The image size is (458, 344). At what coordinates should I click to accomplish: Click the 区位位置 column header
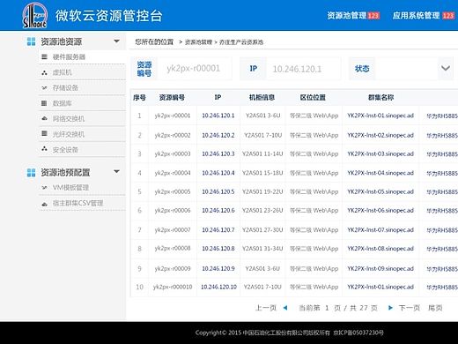313,97
